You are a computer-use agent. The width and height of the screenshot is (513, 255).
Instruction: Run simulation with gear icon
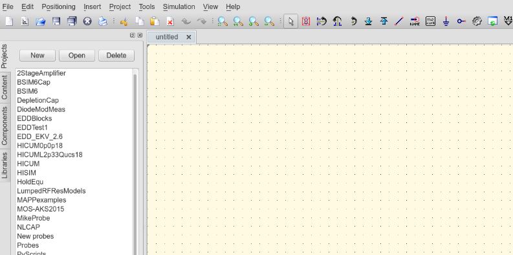477,21
